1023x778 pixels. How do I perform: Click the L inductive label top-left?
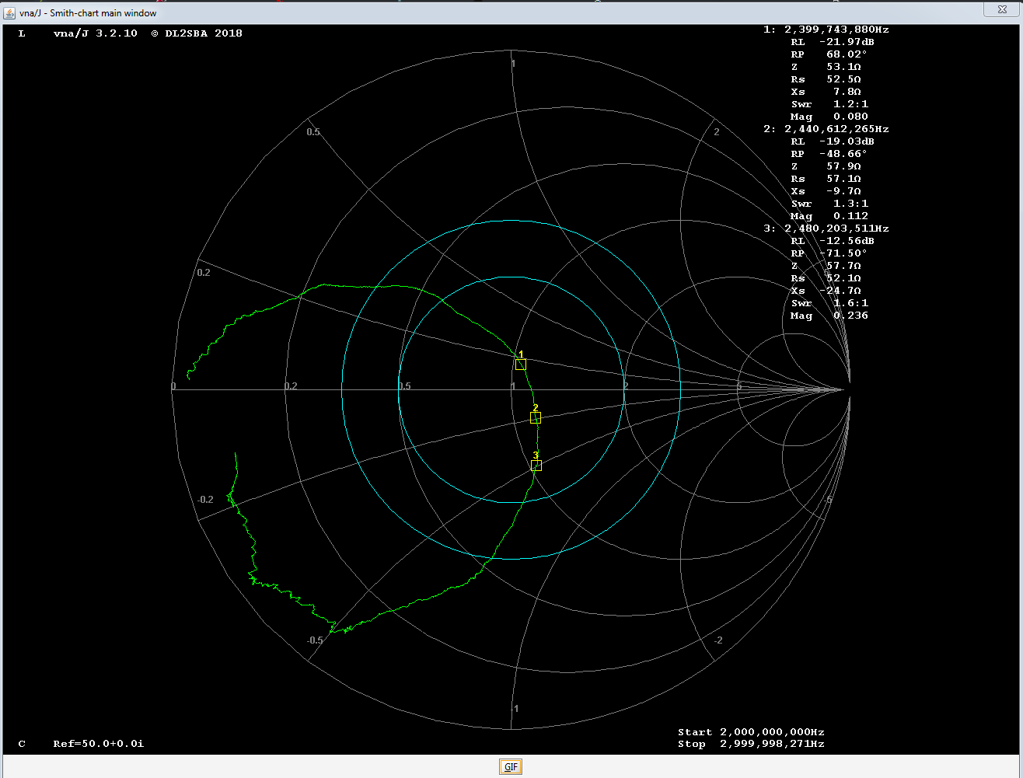21,33
